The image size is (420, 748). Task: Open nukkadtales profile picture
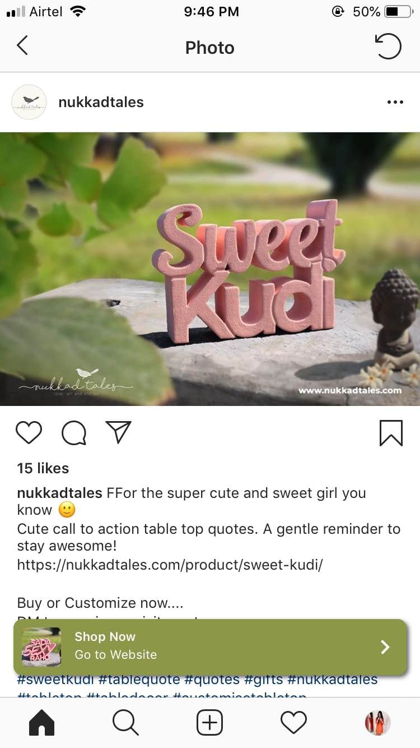29,102
